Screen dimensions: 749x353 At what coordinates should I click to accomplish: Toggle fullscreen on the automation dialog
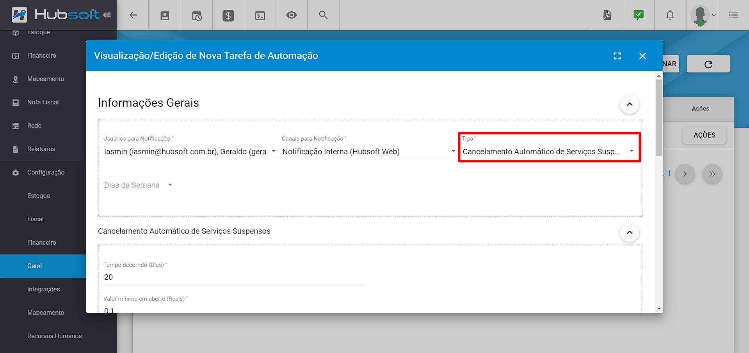tap(617, 56)
